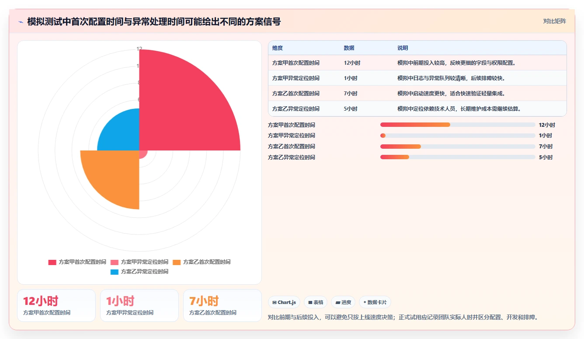Screen dimensions: 584x339
Task: Open the 12小时 data card
Action: [x=56, y=306]
